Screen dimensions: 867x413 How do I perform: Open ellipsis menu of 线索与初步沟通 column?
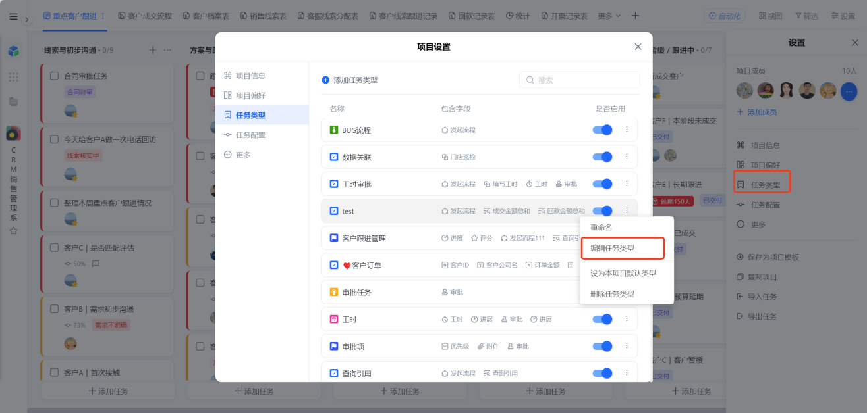[167, 50]
